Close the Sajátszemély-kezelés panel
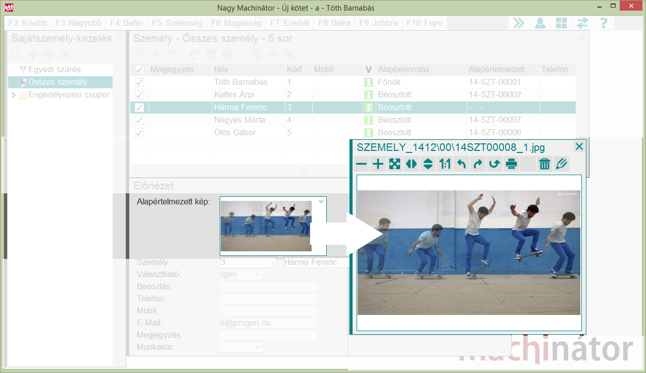 119,38
